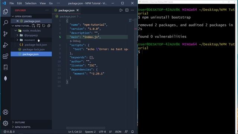The image size is (238, 134).
Task: Close the package.json editor tab
Action: pyautogui.click(x=78, y=10)
